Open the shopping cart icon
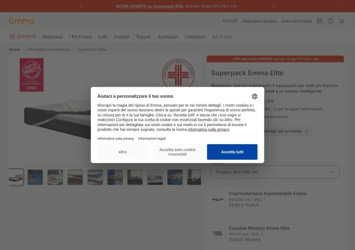The width and height of the screenshot is (355, 250). (x=342, y=21)
